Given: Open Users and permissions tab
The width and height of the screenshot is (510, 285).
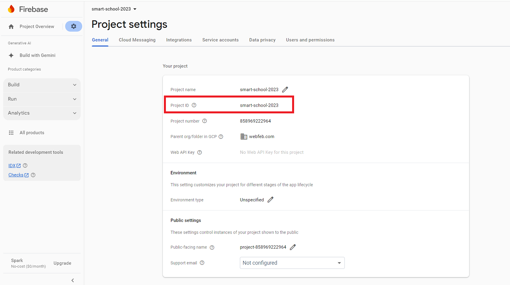Looking at the screenshot, I should 310,40.
